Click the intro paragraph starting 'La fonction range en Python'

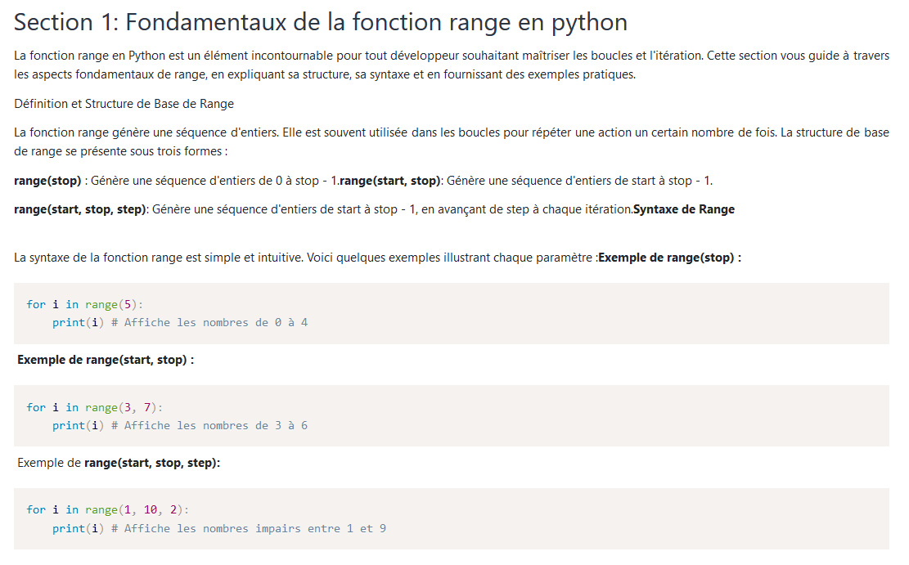(x=451, y=65)
